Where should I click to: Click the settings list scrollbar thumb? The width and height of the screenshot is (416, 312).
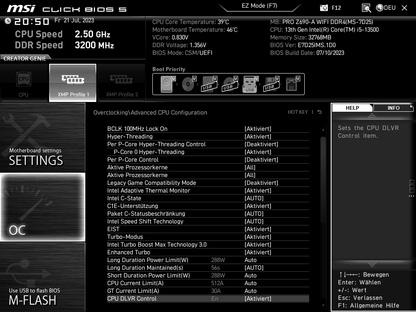pos(323,180)
